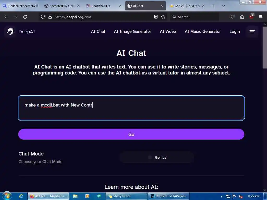267x200 pixels.
Task: Close the Gofile Cloud Storage tab
Action: 203,6
